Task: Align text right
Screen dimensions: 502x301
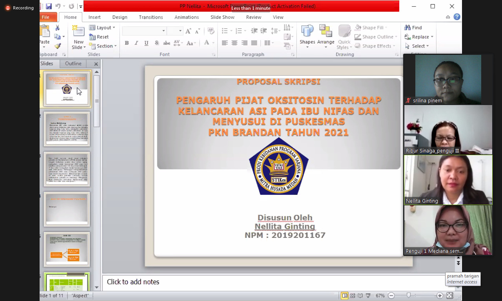Action: click(x=244, y=43)
